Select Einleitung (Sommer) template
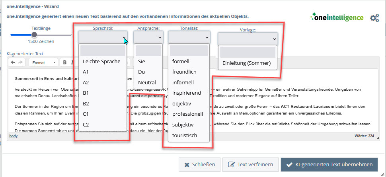 (x=248, y=63)
